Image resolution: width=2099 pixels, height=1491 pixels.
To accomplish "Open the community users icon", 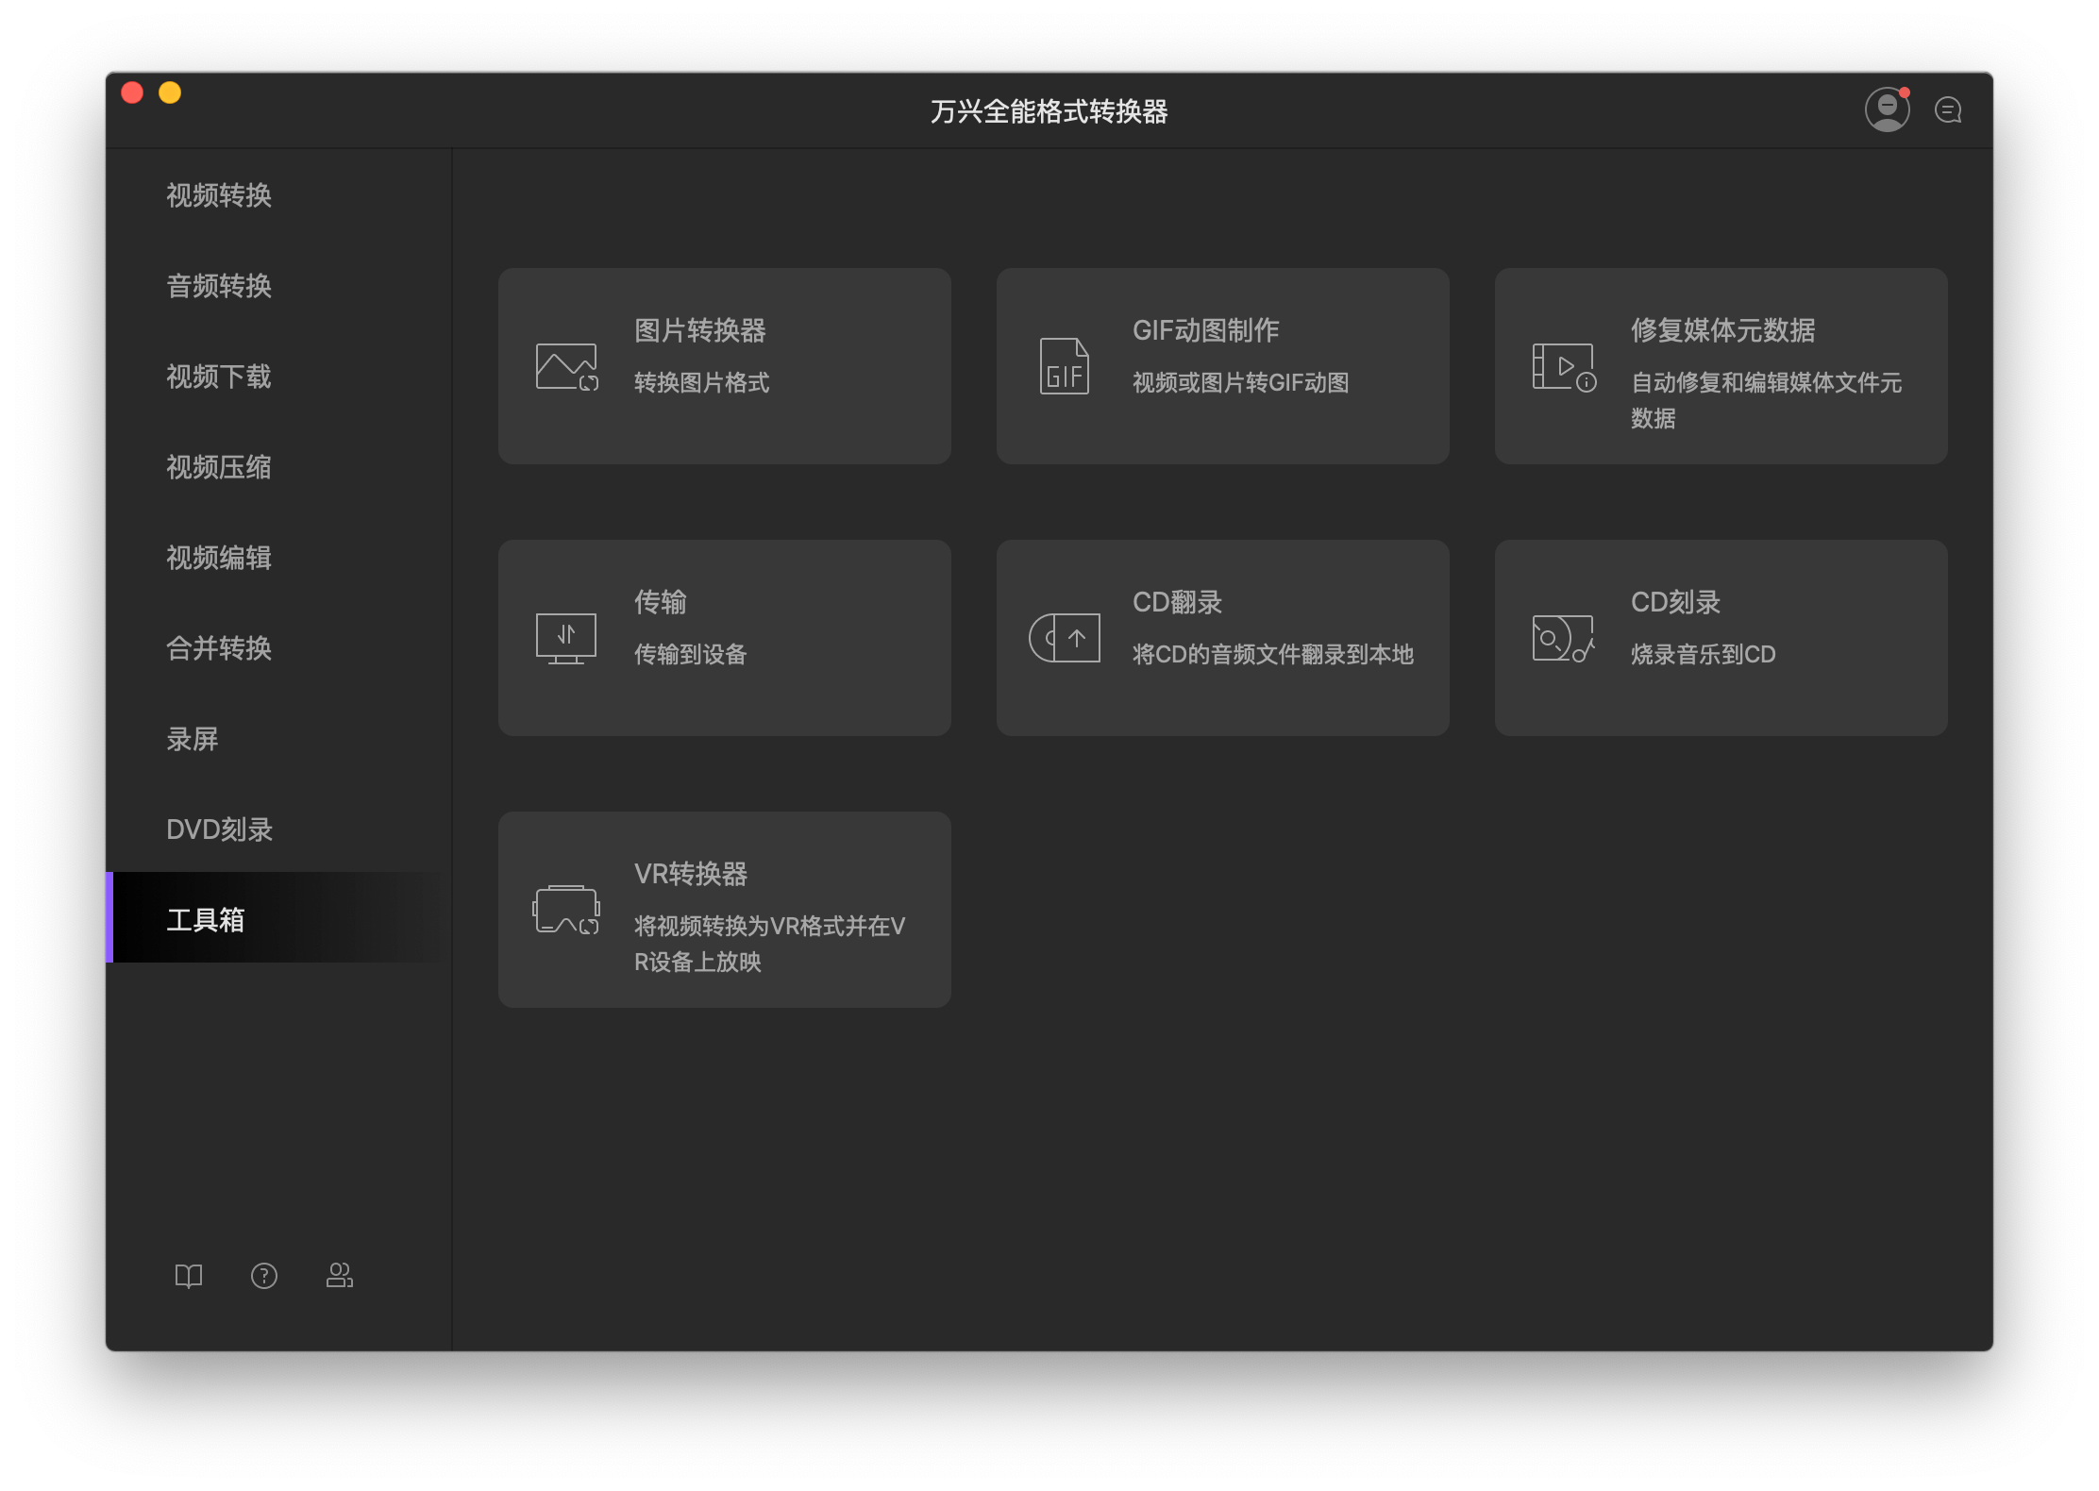I will coord(340,1276).
